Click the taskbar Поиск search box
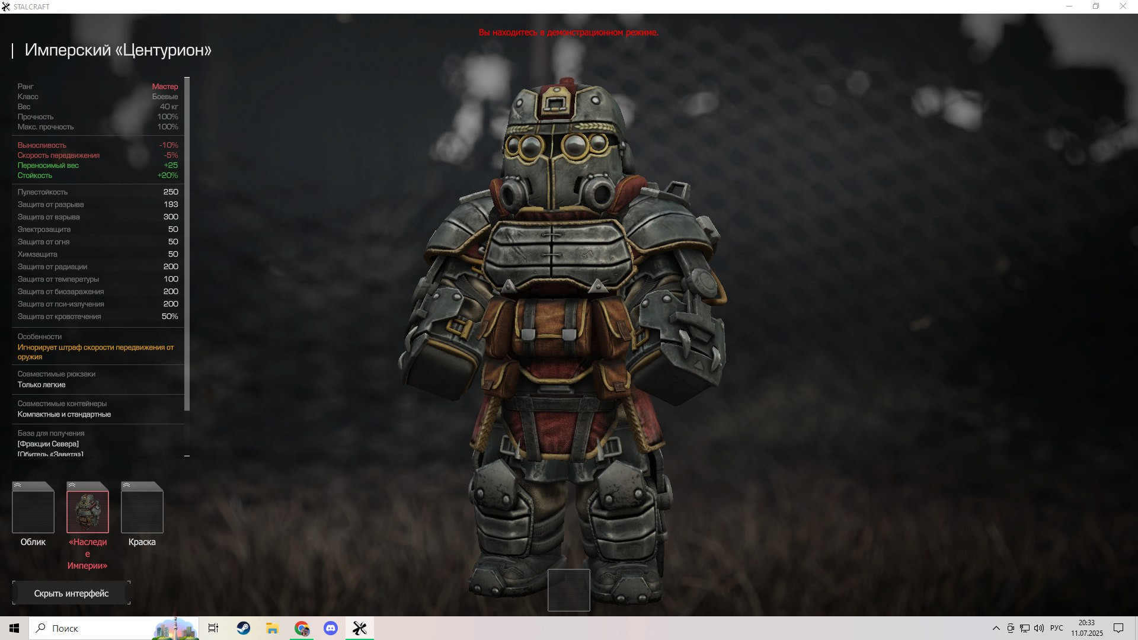This screenshot has width=1138, height=640. click(114, 628)
